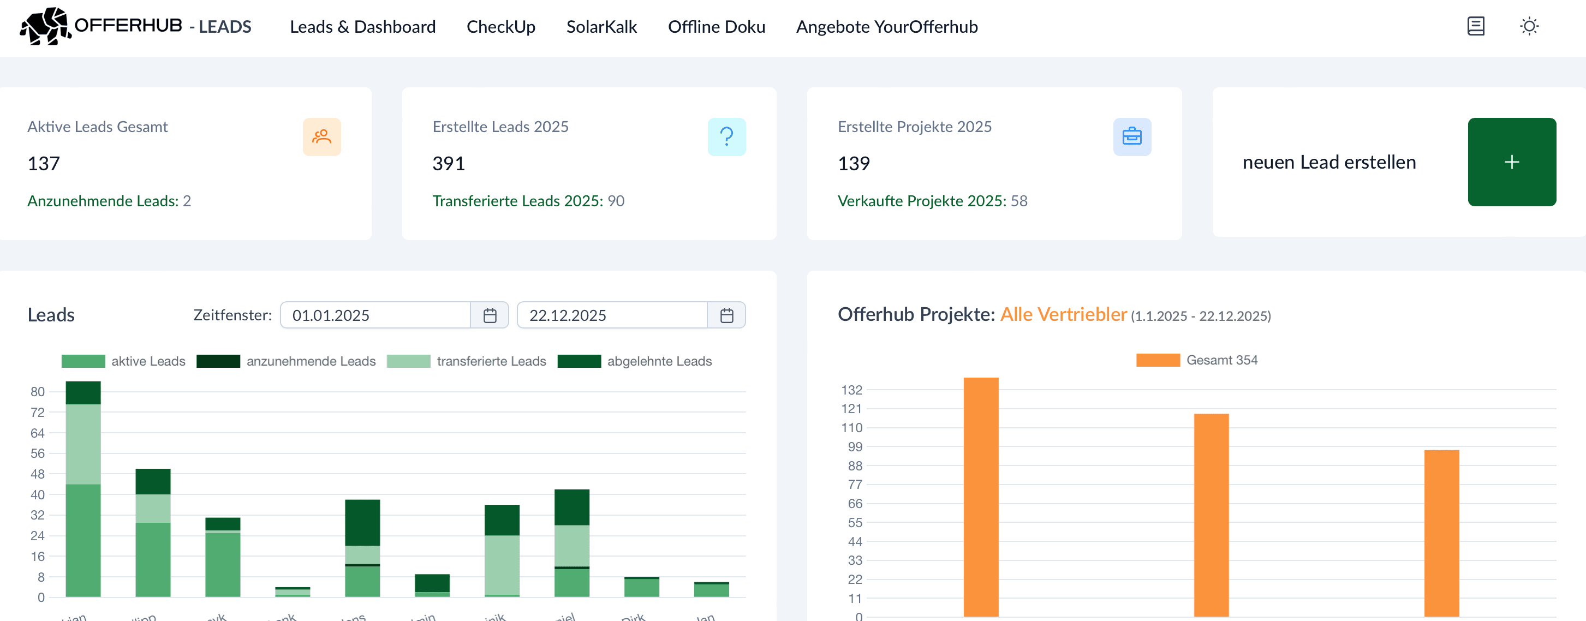Click the Offerhub rhino logo

[45, 26]
